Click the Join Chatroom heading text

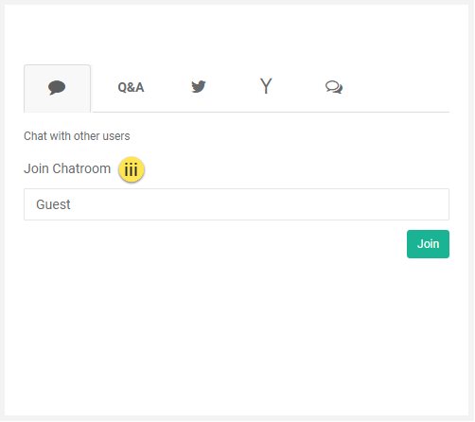tap(67, 168)
